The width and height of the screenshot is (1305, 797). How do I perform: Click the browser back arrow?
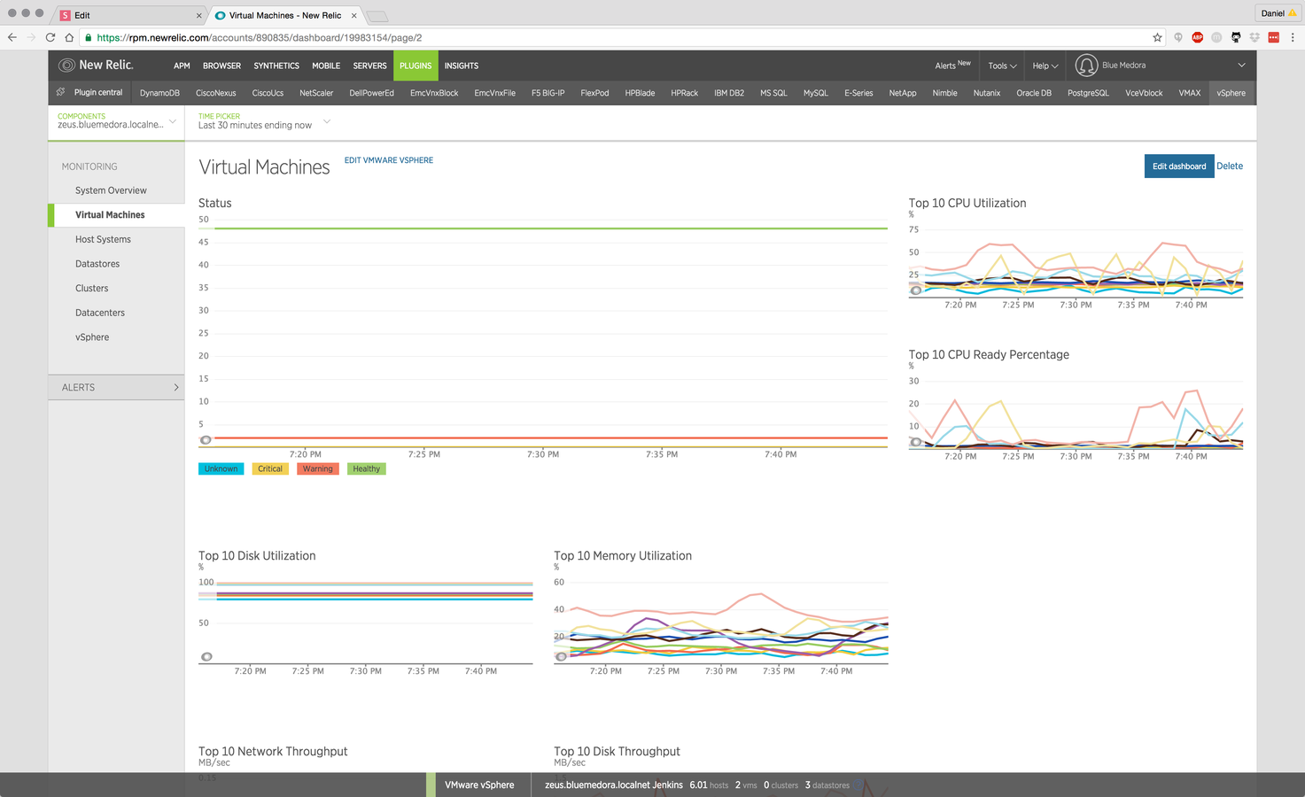click(x=12, y=37)
